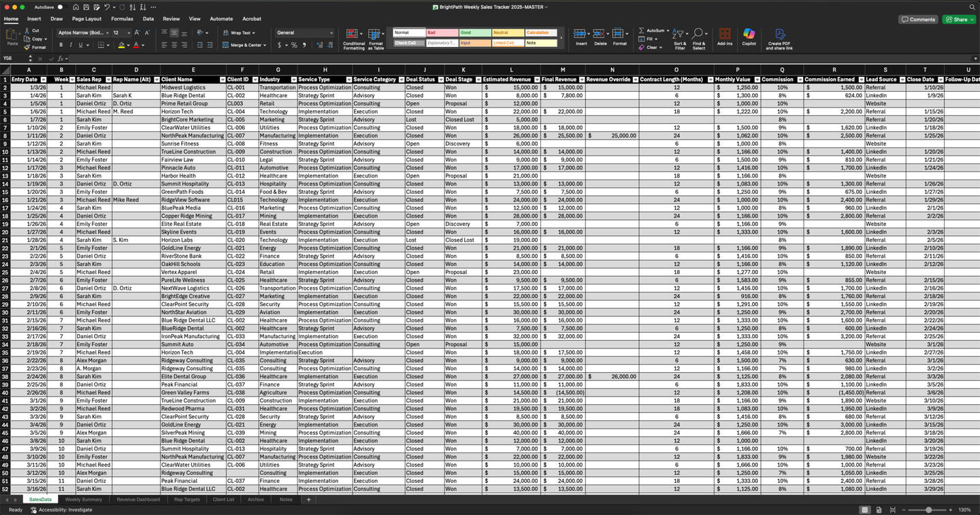Open Sort & Filter tool
The height and width of the screenshot is (515, 980).
point(680,38)
